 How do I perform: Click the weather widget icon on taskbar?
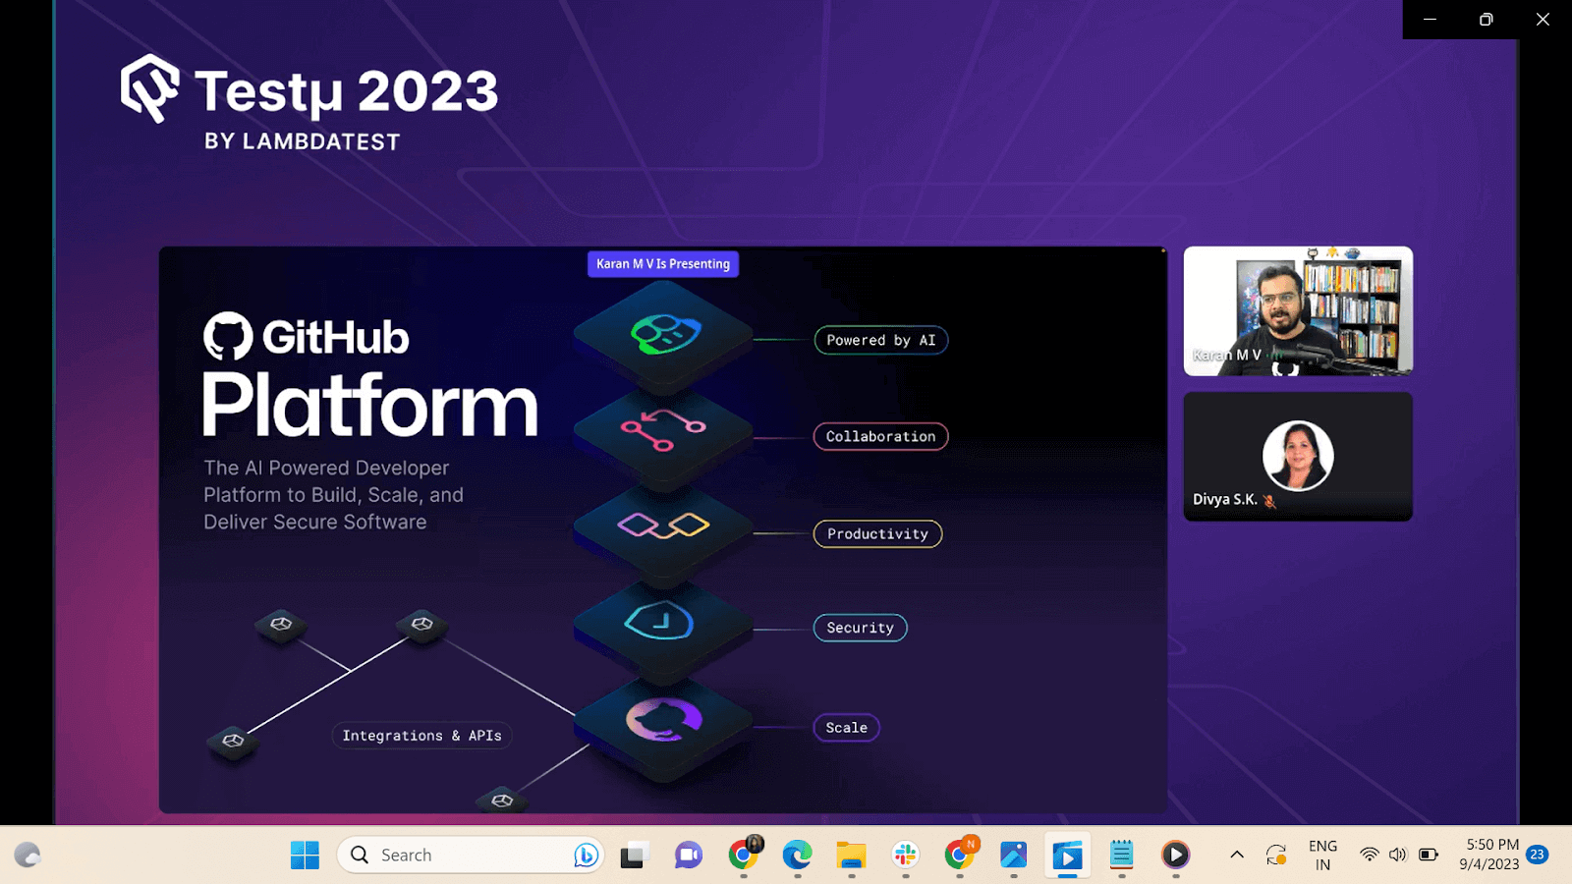(x=28, y=856)
